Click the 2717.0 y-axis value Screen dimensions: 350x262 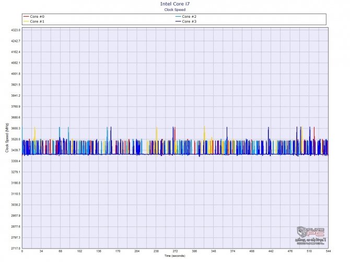coord(16,248)
